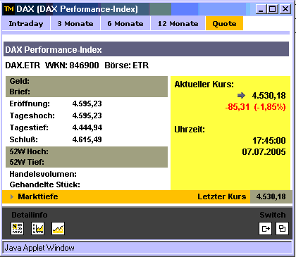Click the red change -85,31 (-1,85%)
This screenshot has width=296, height=257.
point(255,107)
